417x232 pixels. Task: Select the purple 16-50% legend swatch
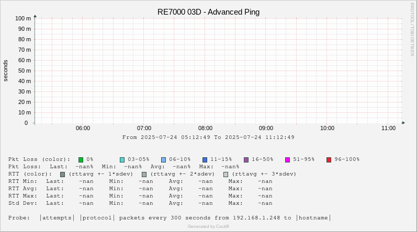(246, 159)
